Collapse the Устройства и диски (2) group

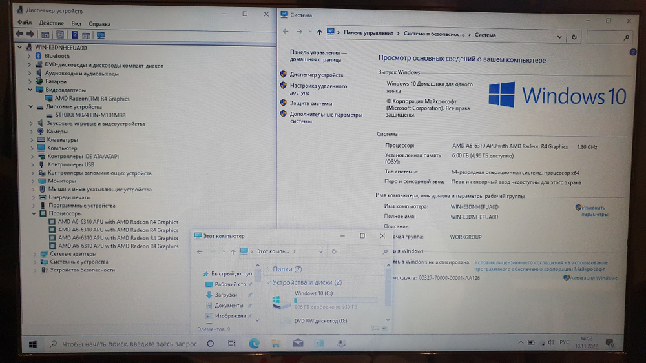[269, 282]
